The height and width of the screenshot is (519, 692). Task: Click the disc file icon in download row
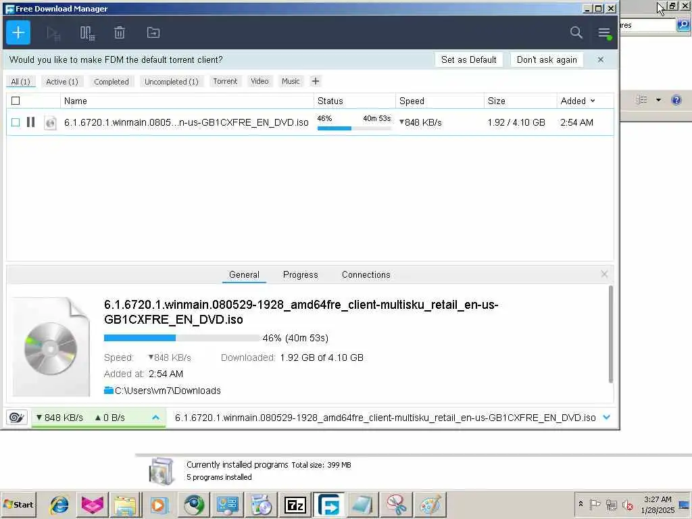pos(50,123)
